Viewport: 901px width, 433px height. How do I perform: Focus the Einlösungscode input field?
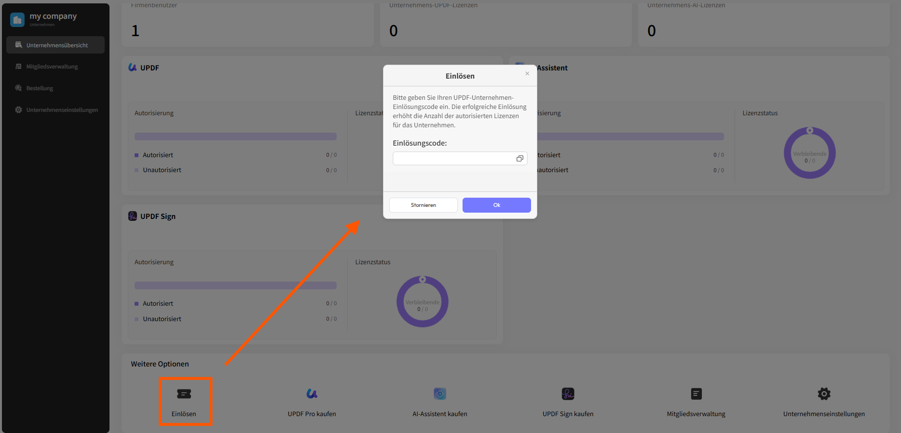[460, 158]
